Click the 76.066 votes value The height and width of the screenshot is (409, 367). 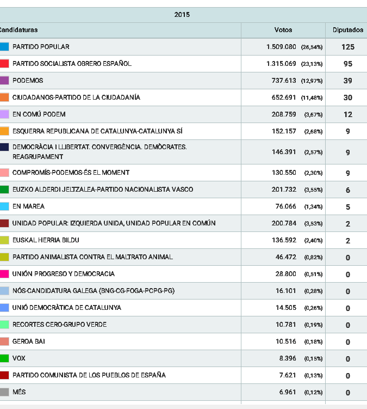click(x=286, y=206)
